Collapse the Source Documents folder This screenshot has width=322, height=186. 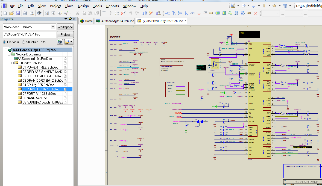(x=9, y=54)
